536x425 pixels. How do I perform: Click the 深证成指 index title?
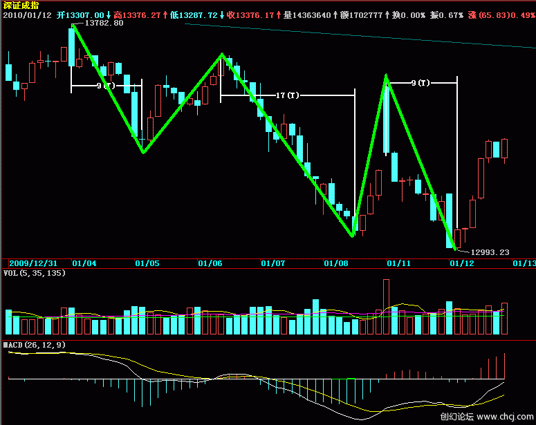(x=20, y=5)
